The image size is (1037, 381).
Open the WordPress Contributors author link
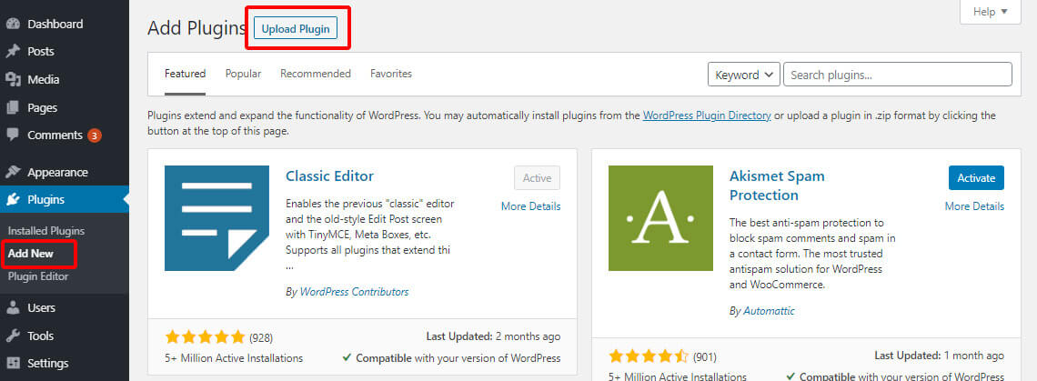point(355,292)
